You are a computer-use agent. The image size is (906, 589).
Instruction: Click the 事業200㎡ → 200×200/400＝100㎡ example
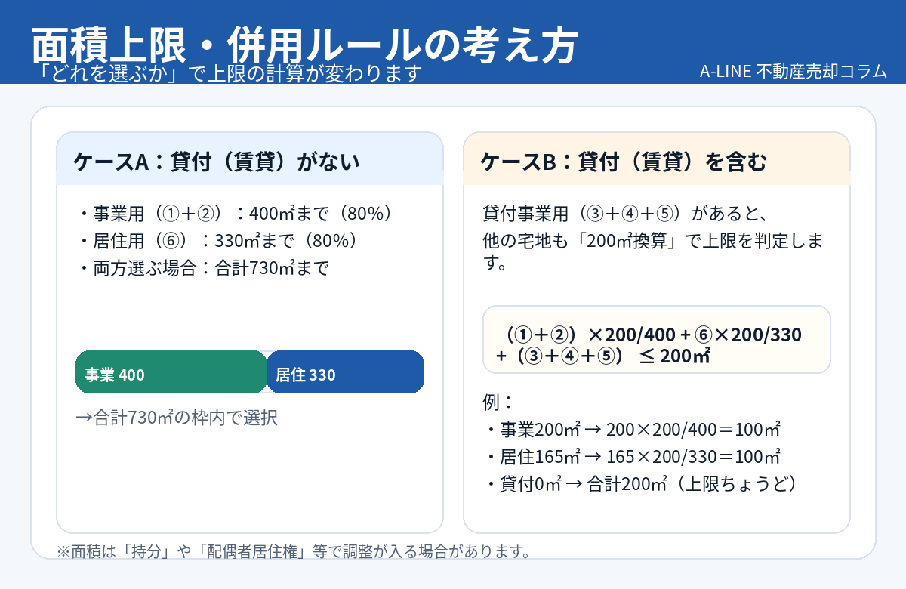point(631,430)
